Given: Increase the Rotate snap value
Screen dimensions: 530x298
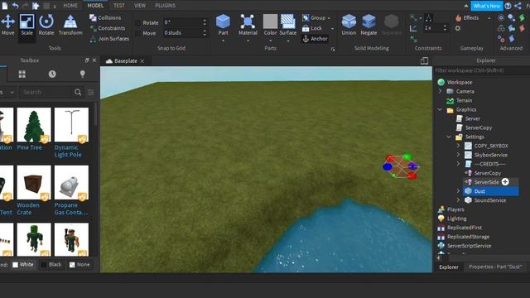Looking at the screenshot, I should pos(205,21).
